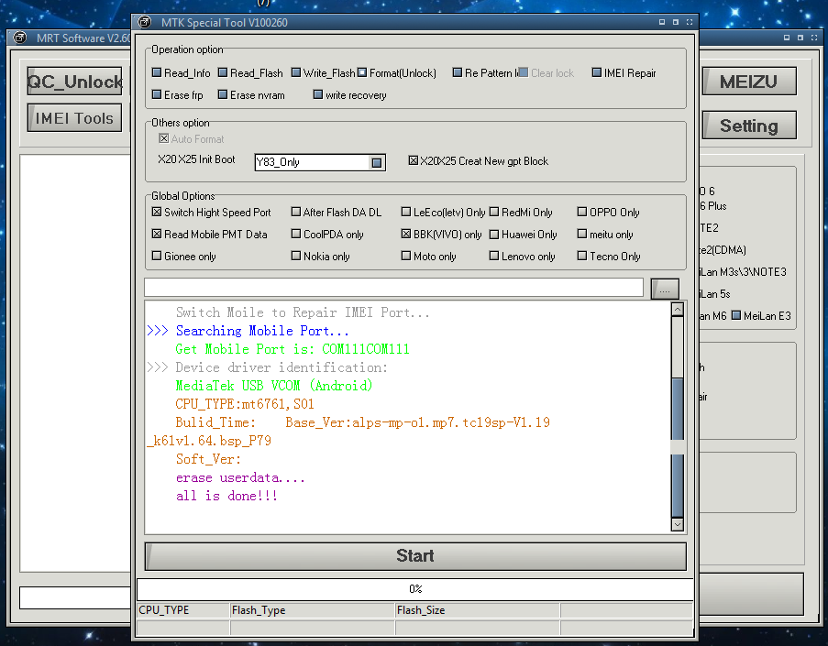Viewport: 828px width, 646px height.
Task: Uncheck Read Mobile PMT Data
Action: (x=157, y=234)
